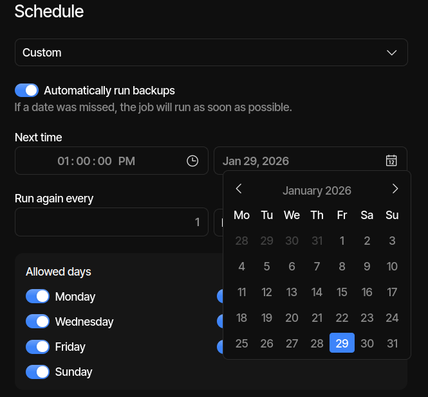Image resolution: width=428 pixels, height=397 pixels.
Task: Focus the Run again every number field
Action: [111, 222]
